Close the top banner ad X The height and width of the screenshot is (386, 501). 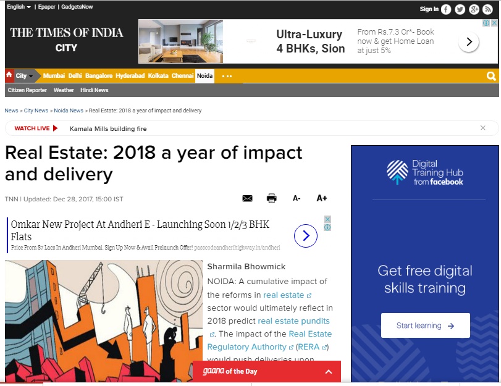(x=494, y=23)
